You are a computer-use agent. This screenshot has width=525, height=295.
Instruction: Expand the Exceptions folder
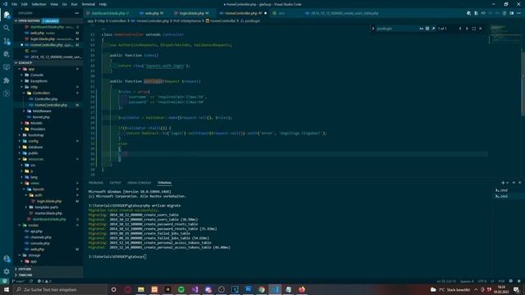(x=39, y=81)
